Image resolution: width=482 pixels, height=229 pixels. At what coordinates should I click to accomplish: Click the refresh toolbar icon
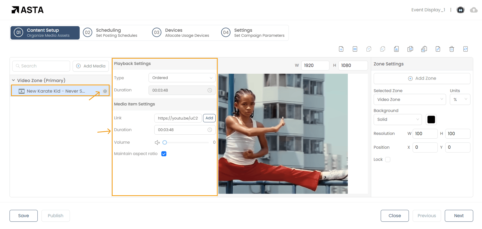[x=465, y=49]
